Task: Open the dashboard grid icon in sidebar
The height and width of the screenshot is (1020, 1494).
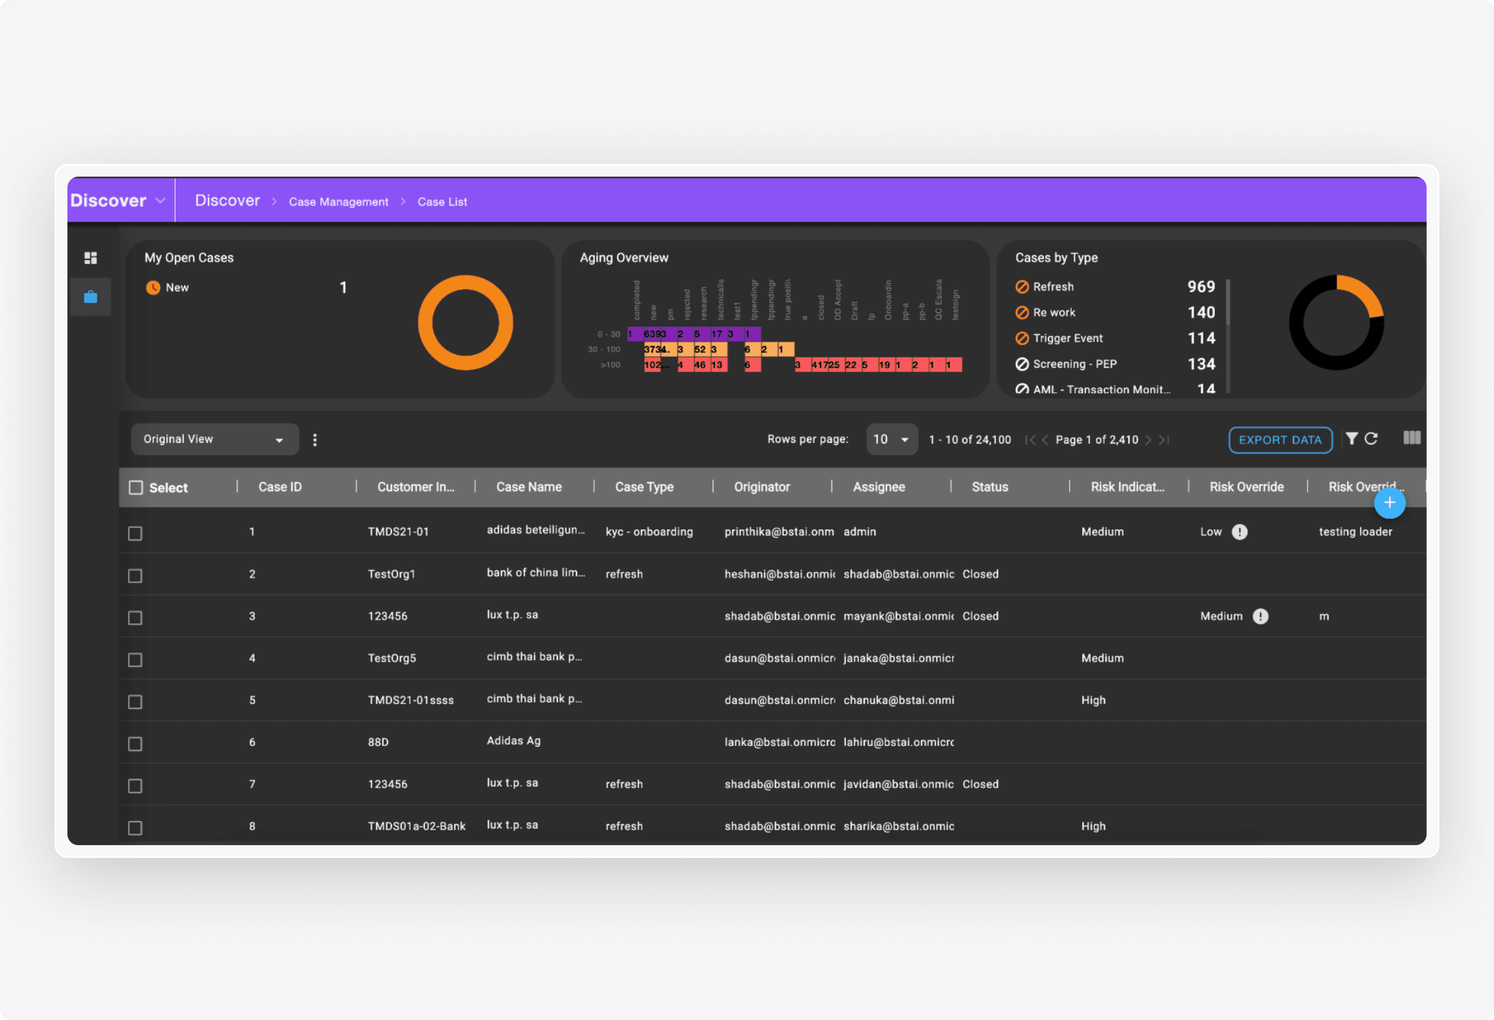Action: pyautogui.click(x=91, y=258)
